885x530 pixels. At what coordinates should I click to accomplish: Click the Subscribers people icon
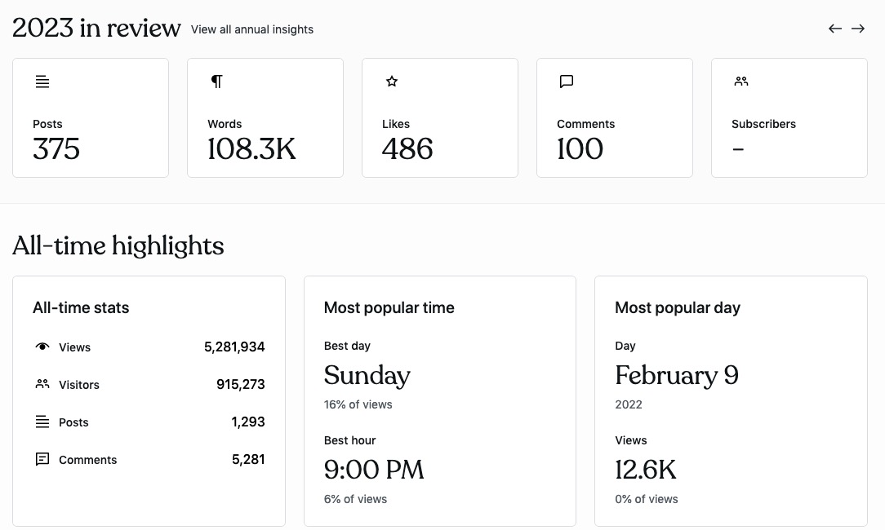click(x=741, y=82)
